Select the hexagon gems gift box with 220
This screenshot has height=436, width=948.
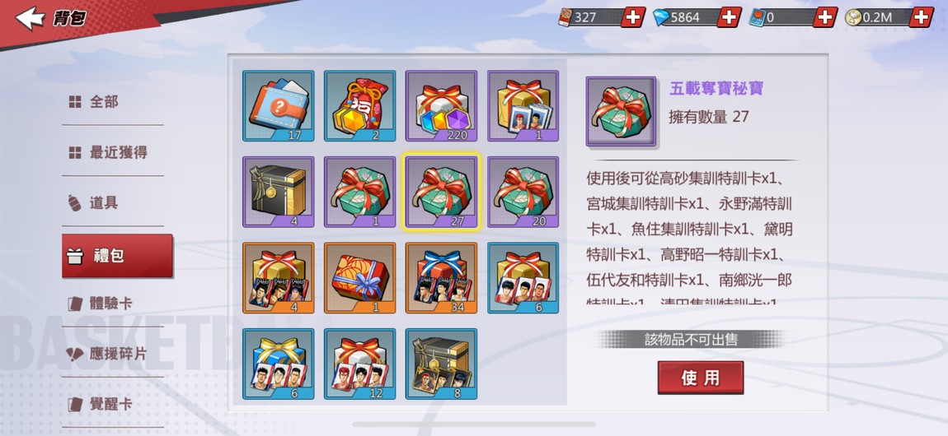pos(441,105)
